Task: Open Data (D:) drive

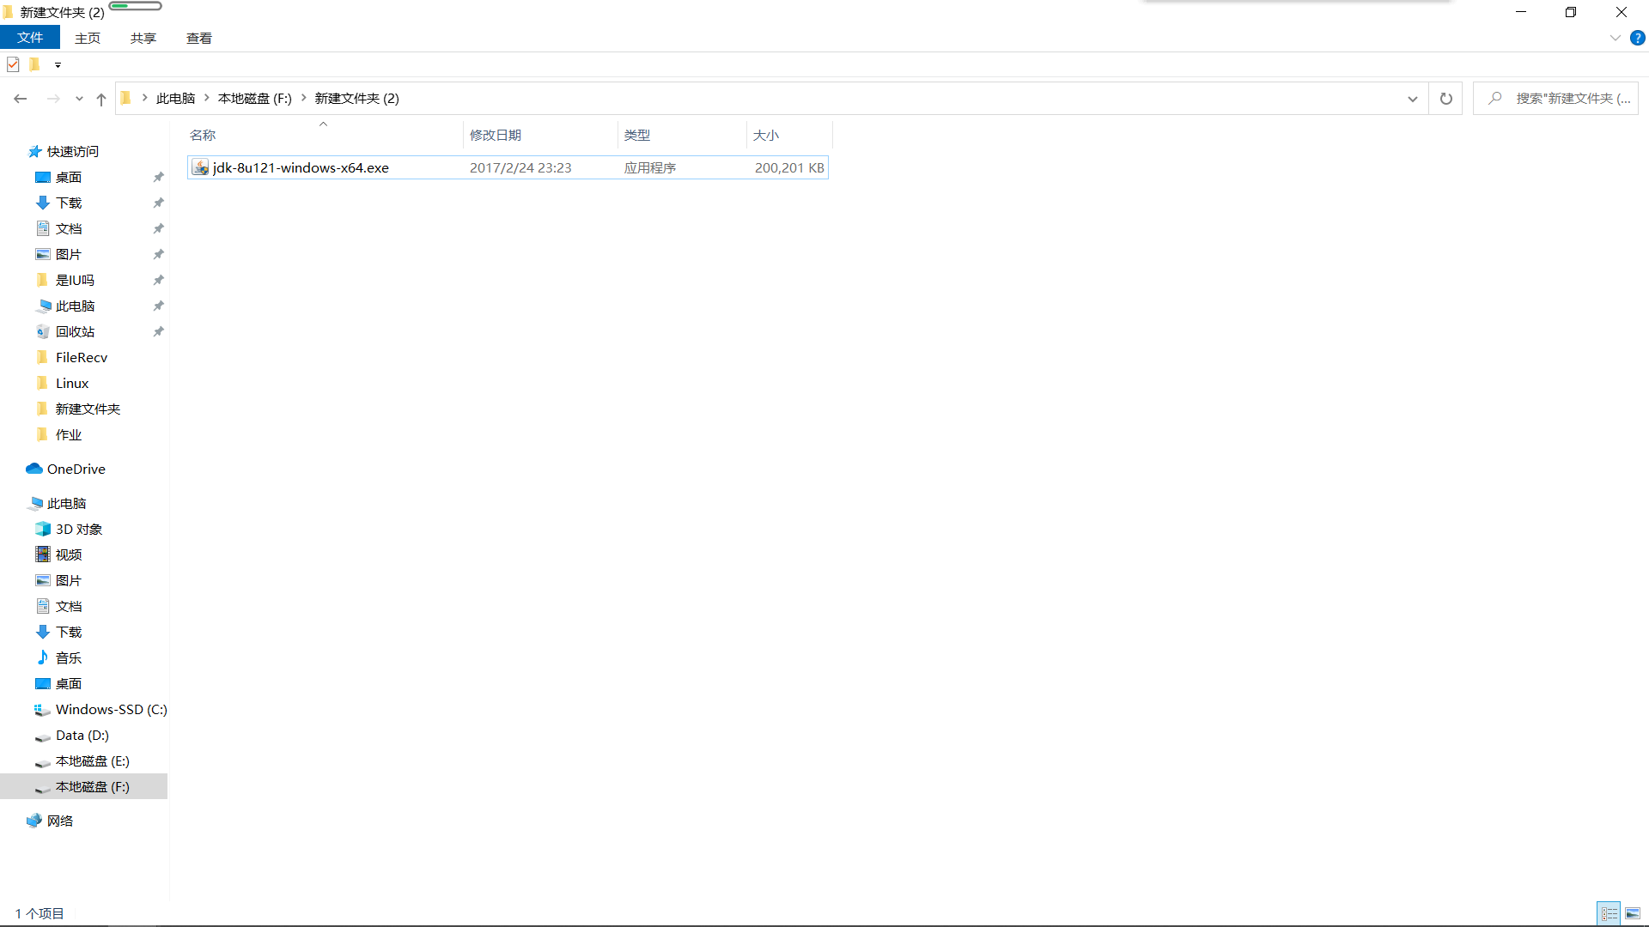Action: pos(82,735)
